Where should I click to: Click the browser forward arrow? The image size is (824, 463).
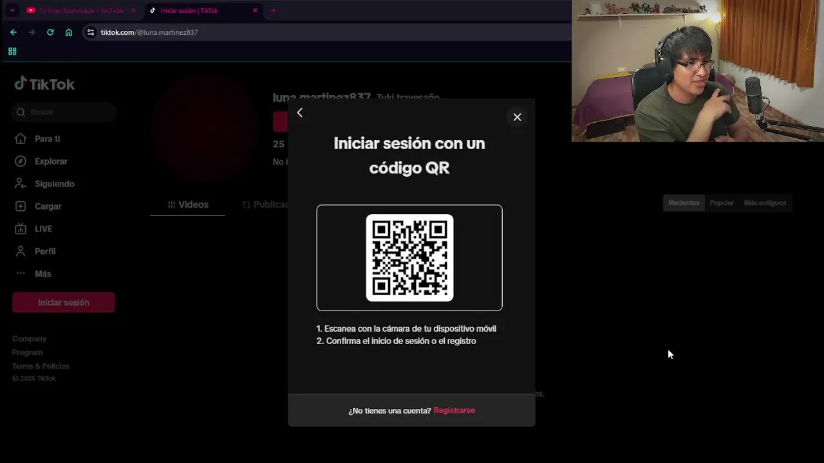tap(32, 32)
